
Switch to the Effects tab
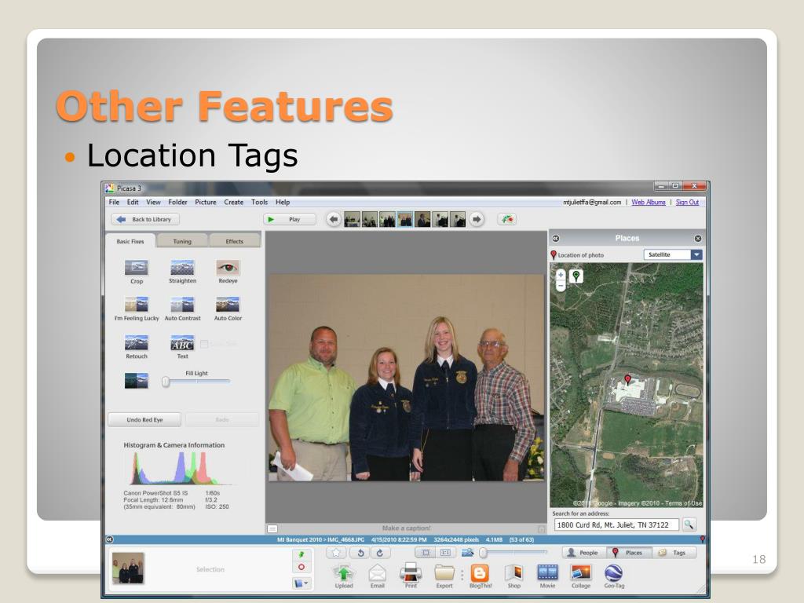234,241
